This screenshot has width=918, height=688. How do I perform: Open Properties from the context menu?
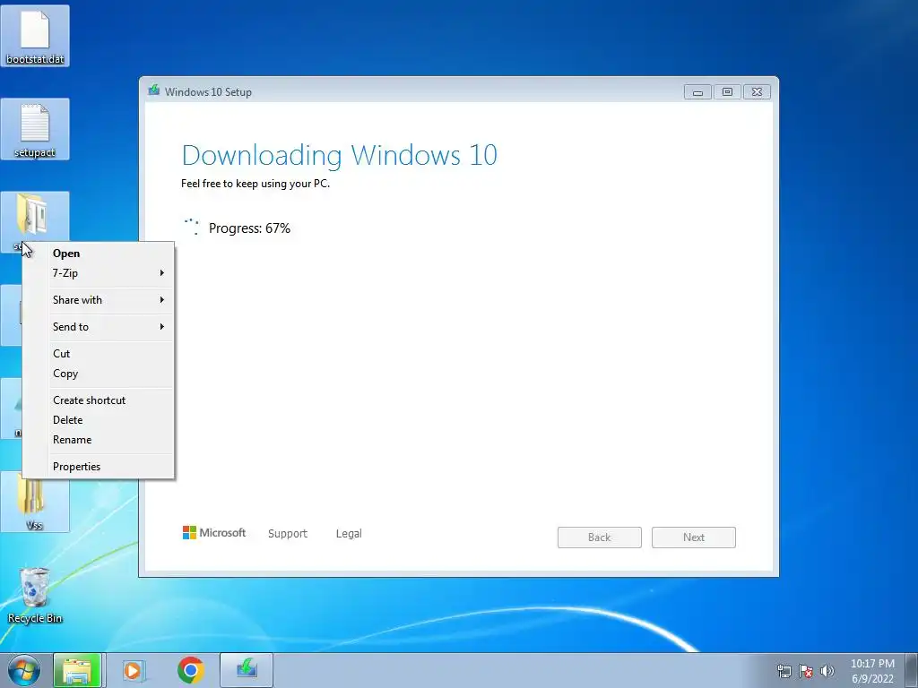98,467
